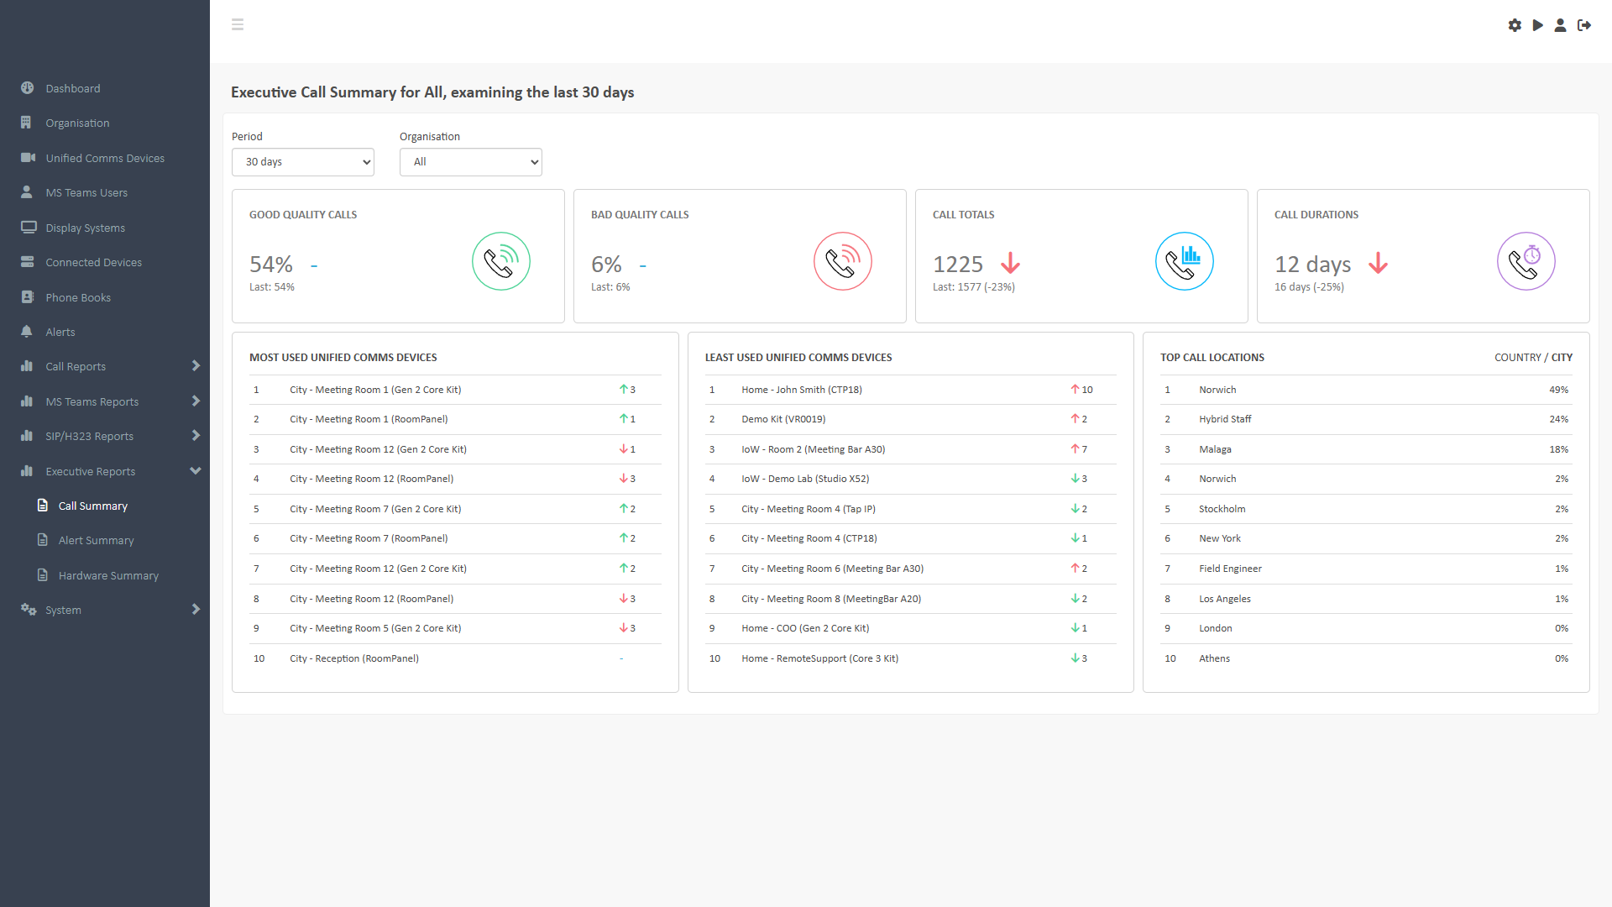Screen dimensions: 1612x907
Task: Open the Organisation dropdown
Action: coord(470,162)
